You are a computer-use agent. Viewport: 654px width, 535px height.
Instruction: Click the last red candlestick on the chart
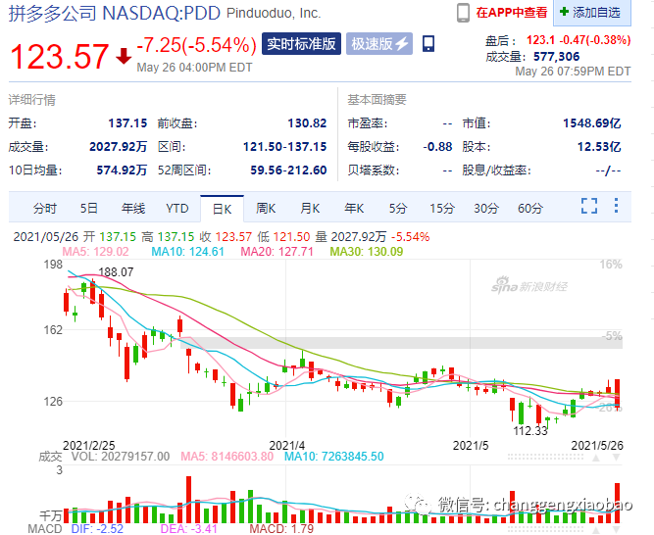click(x=618, y=393)
